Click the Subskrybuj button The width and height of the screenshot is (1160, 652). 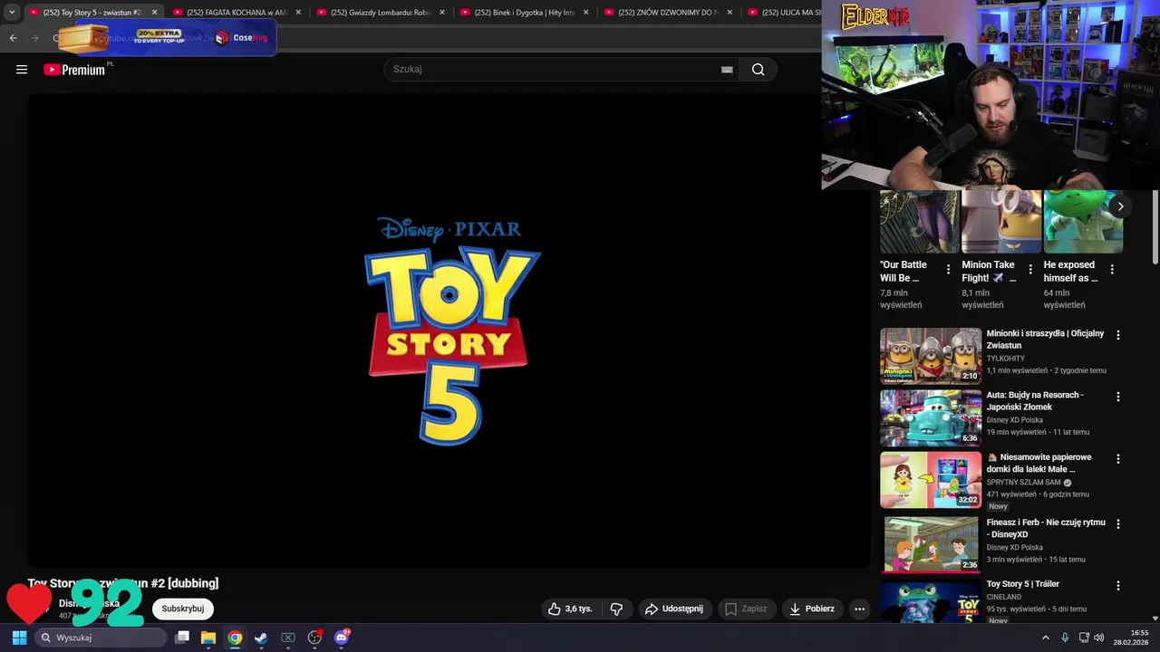point(183,609)
